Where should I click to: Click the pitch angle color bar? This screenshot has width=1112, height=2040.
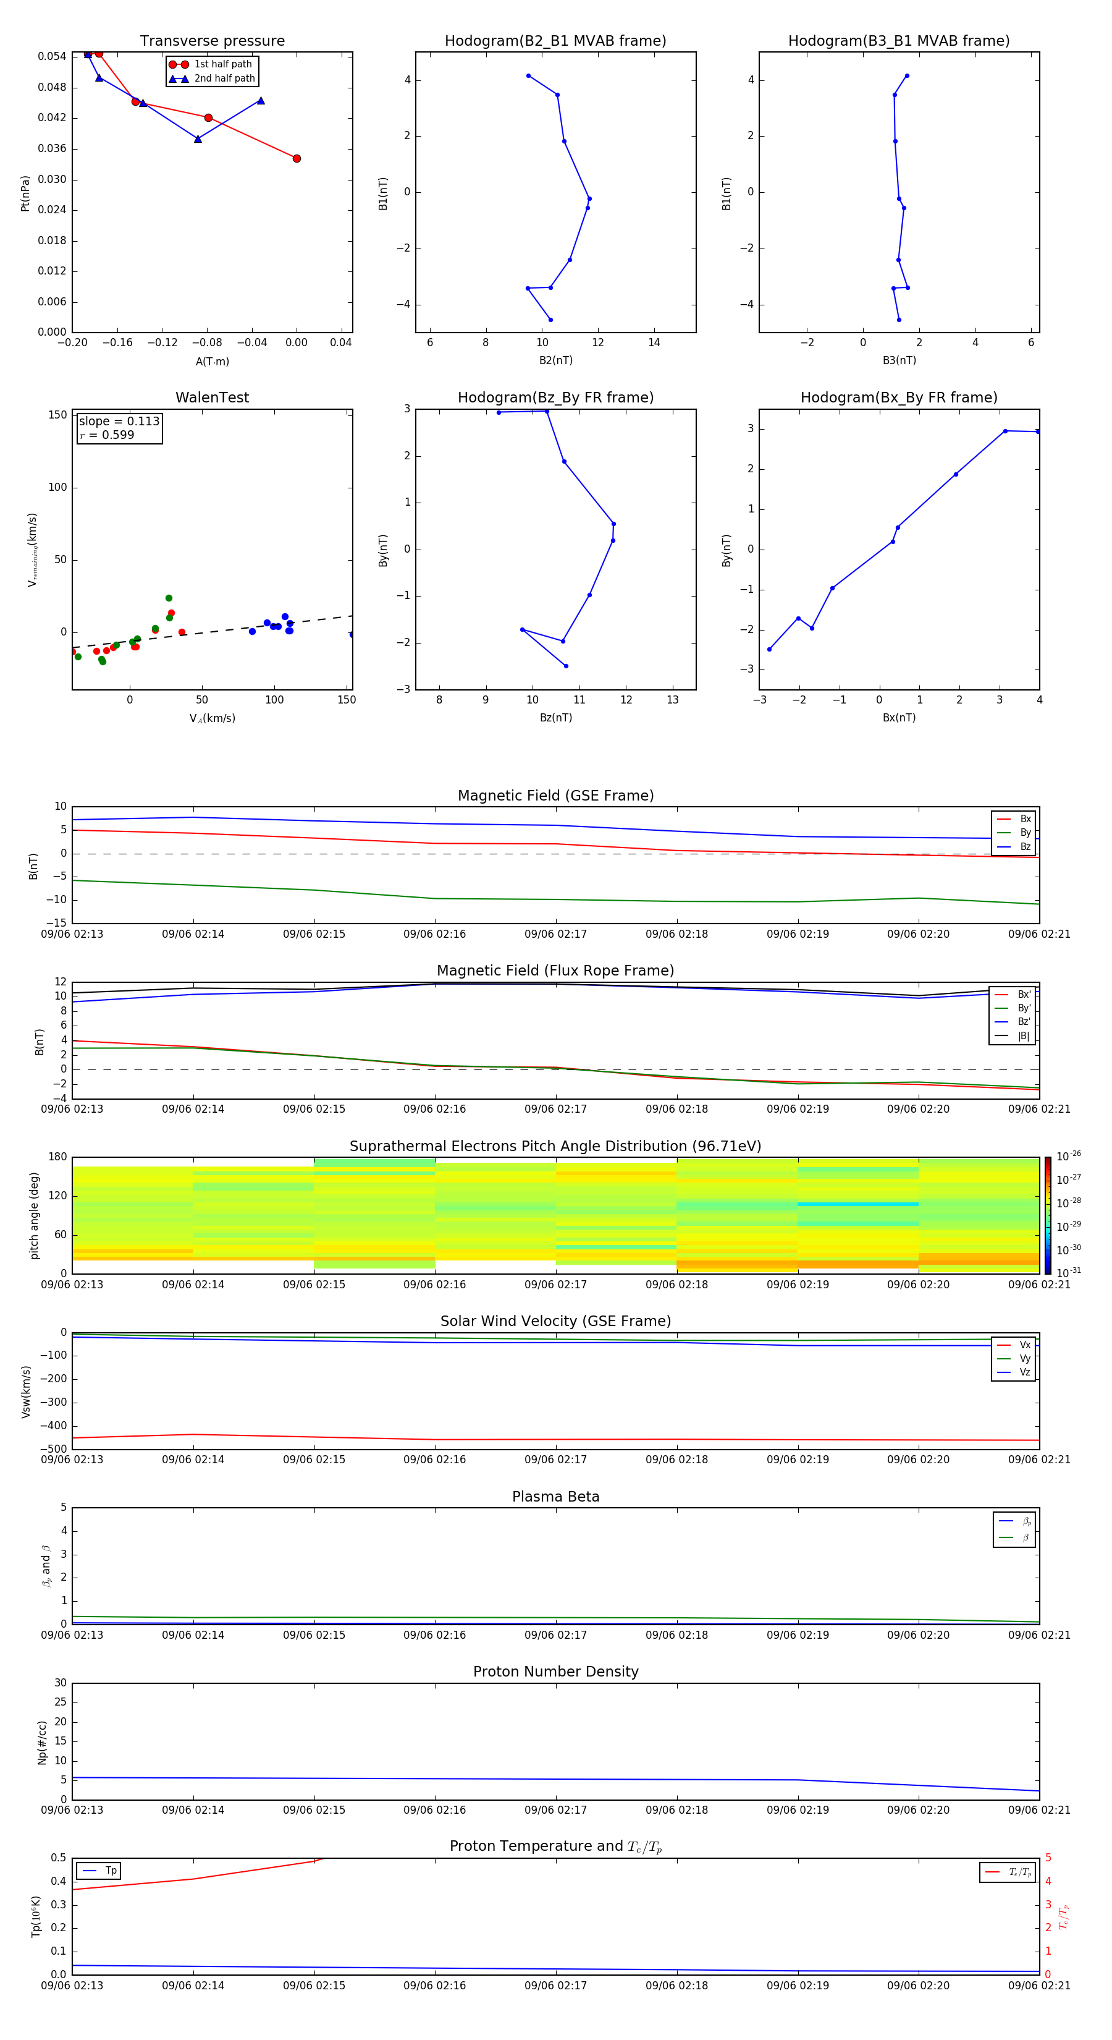click(1048, 1215)
